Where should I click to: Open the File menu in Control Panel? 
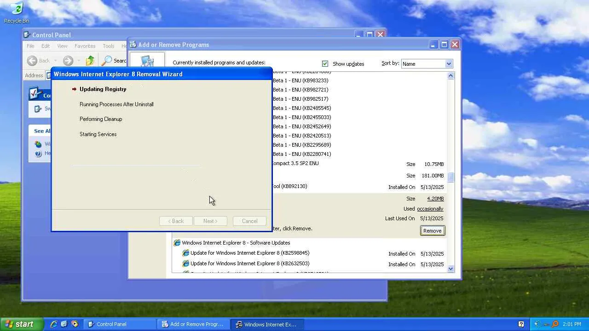click(x=30, y=46)
